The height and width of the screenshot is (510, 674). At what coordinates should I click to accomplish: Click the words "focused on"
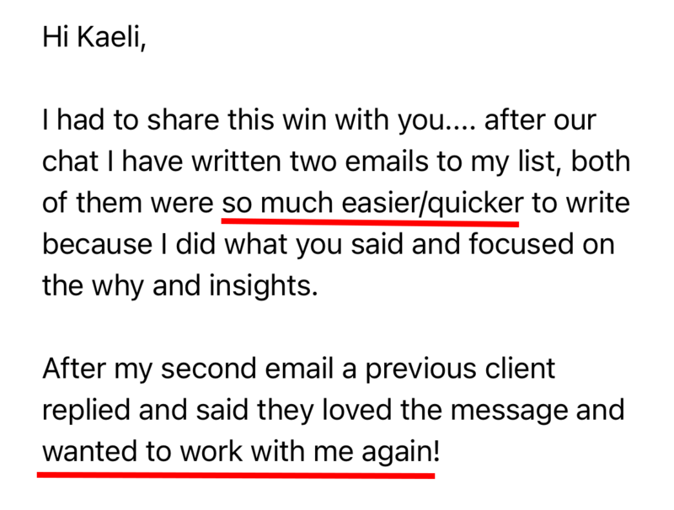541,244
